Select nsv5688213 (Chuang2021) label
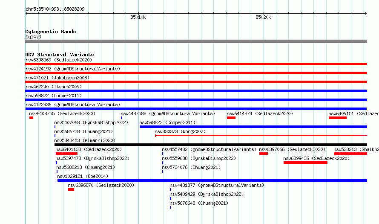The height and width of the screenshot is (224, 379). [x=86, y=167]
